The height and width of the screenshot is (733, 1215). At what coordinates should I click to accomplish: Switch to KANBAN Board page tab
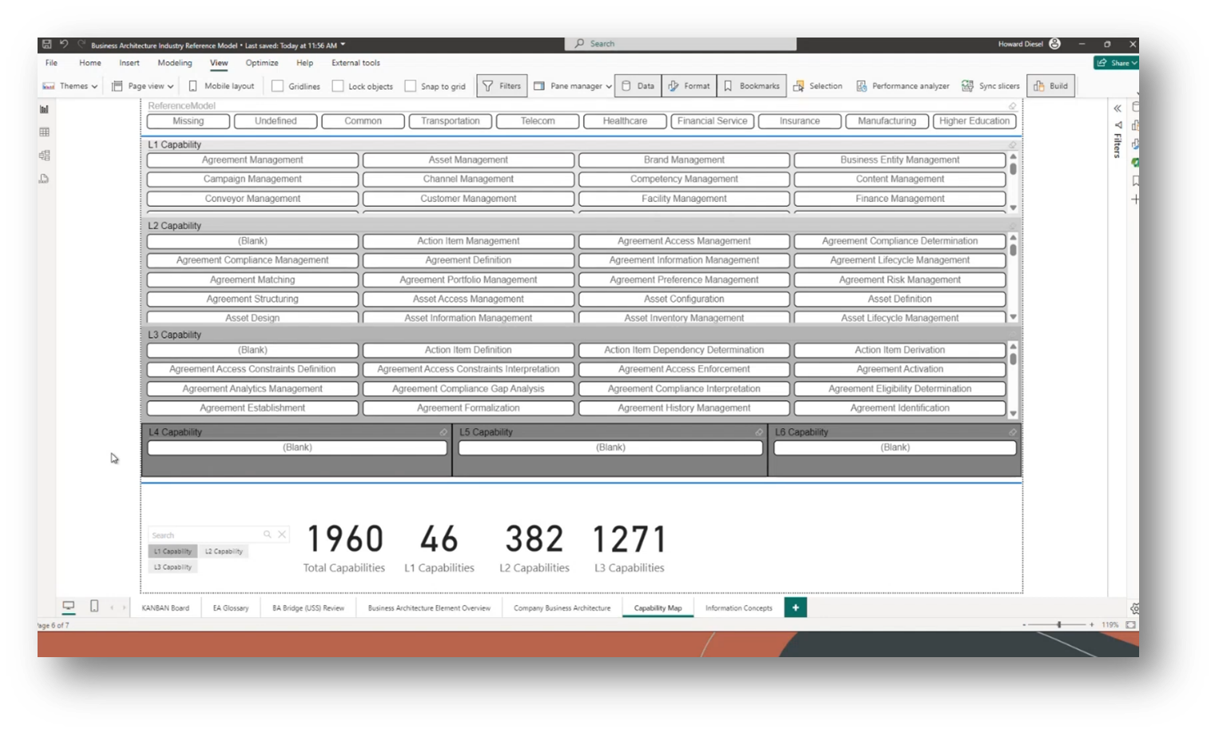point(165,608)
